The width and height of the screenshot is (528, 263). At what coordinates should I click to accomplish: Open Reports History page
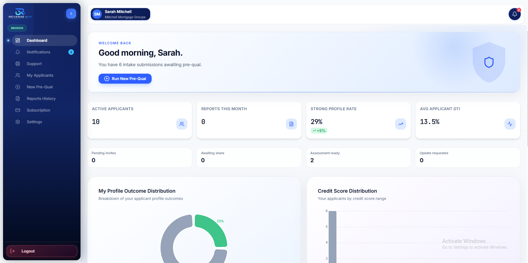(x=44, y=99)
